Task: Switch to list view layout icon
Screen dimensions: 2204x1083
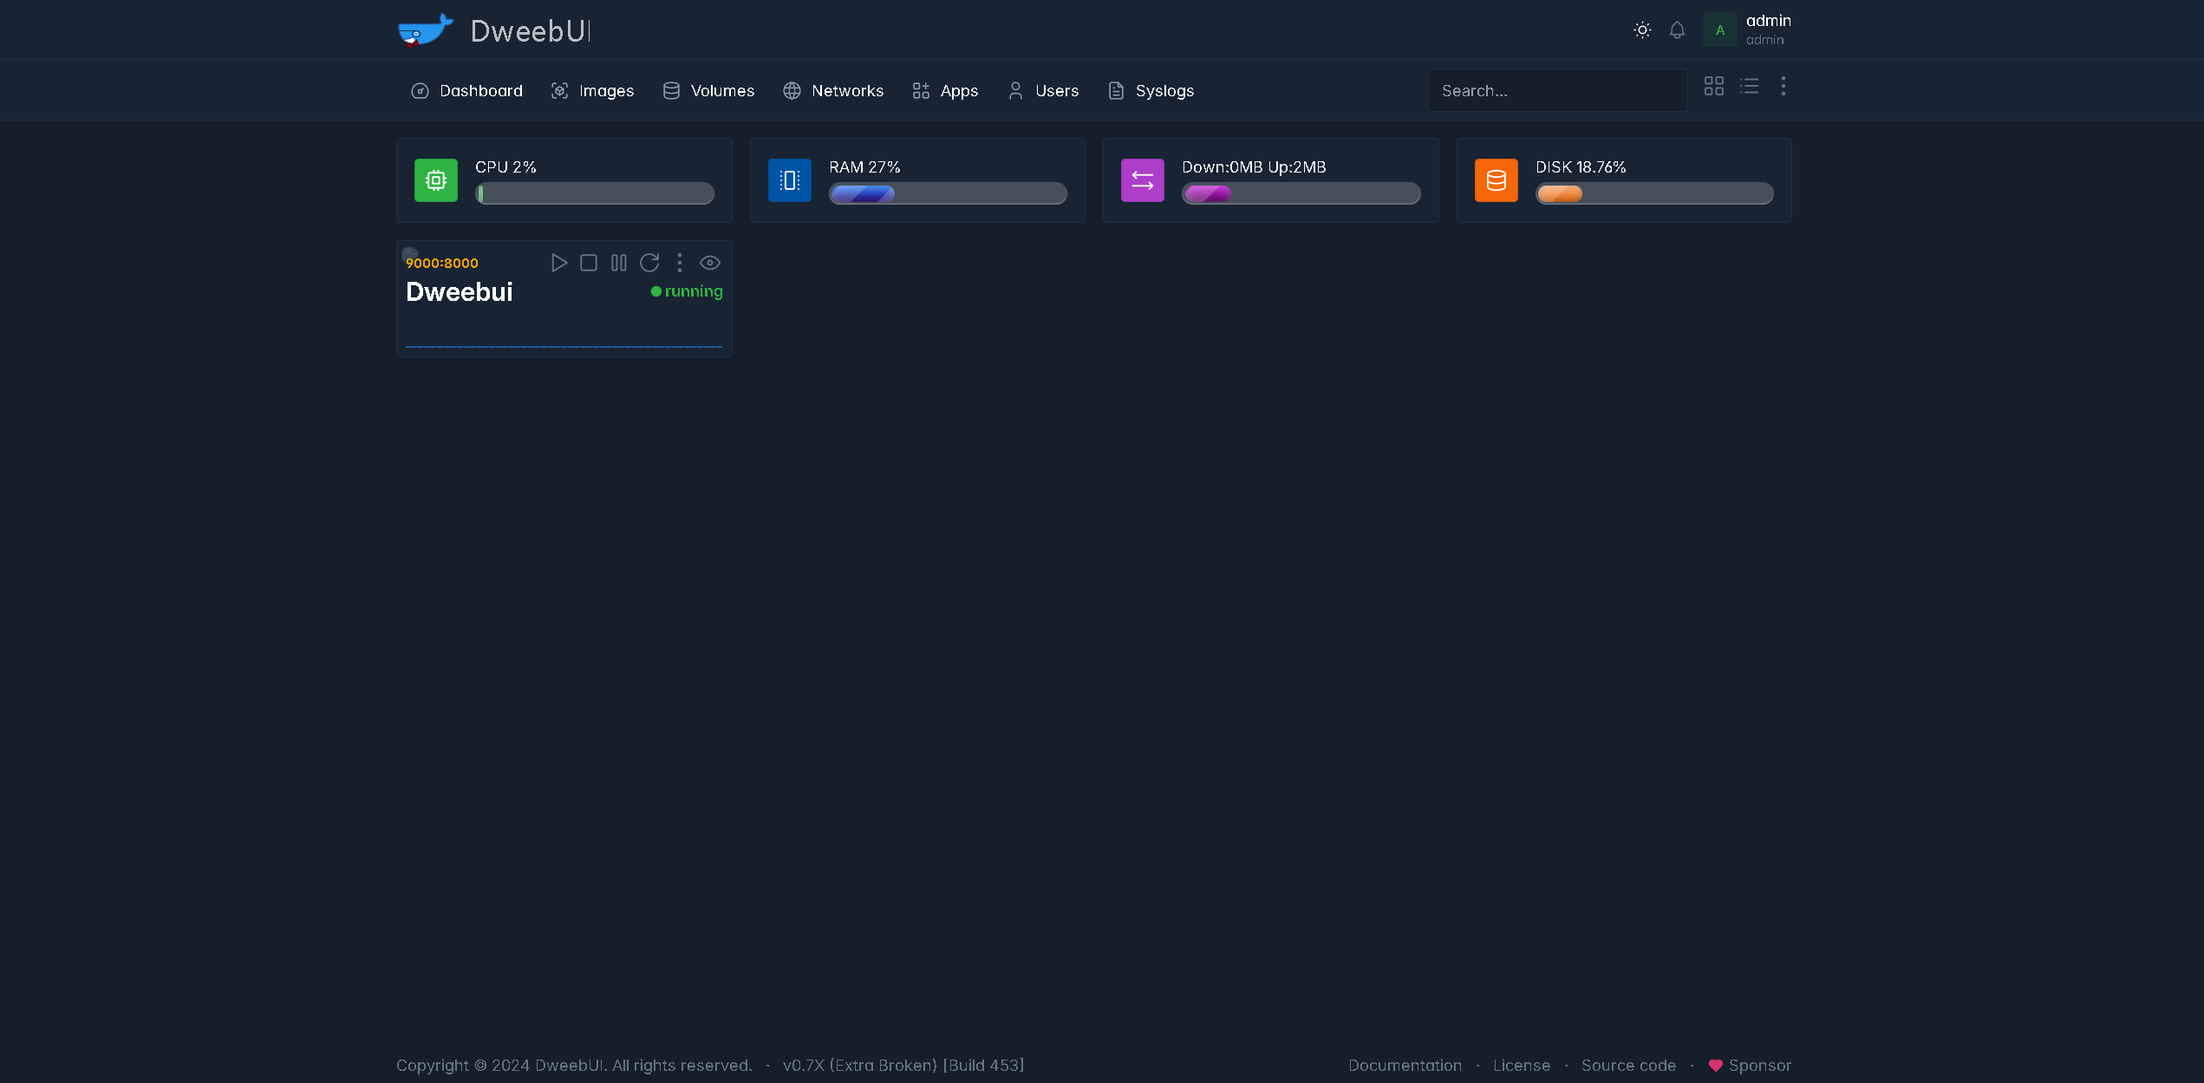Action: (x=1750, y=86)
